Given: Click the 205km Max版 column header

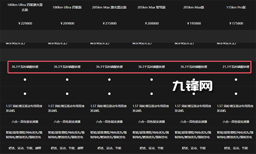Looking at the screenshot, I should (194, 7).
